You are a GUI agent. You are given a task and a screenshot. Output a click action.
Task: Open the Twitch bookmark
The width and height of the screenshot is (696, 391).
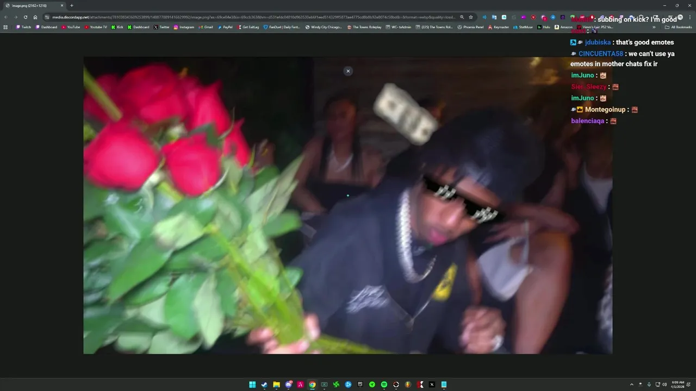tap(23, 27)
